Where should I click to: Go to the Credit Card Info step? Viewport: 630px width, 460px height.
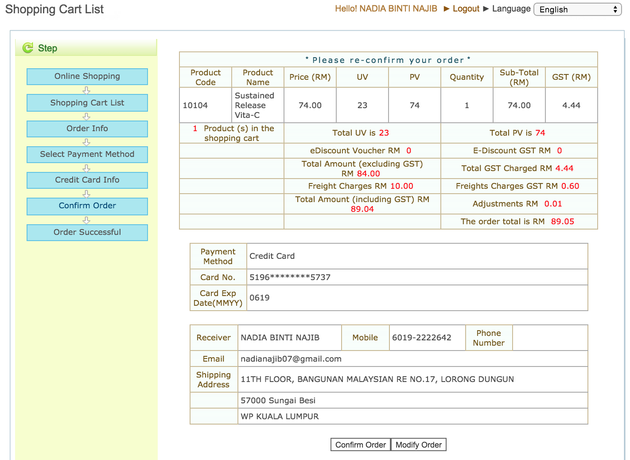click(x=87, y=180)
